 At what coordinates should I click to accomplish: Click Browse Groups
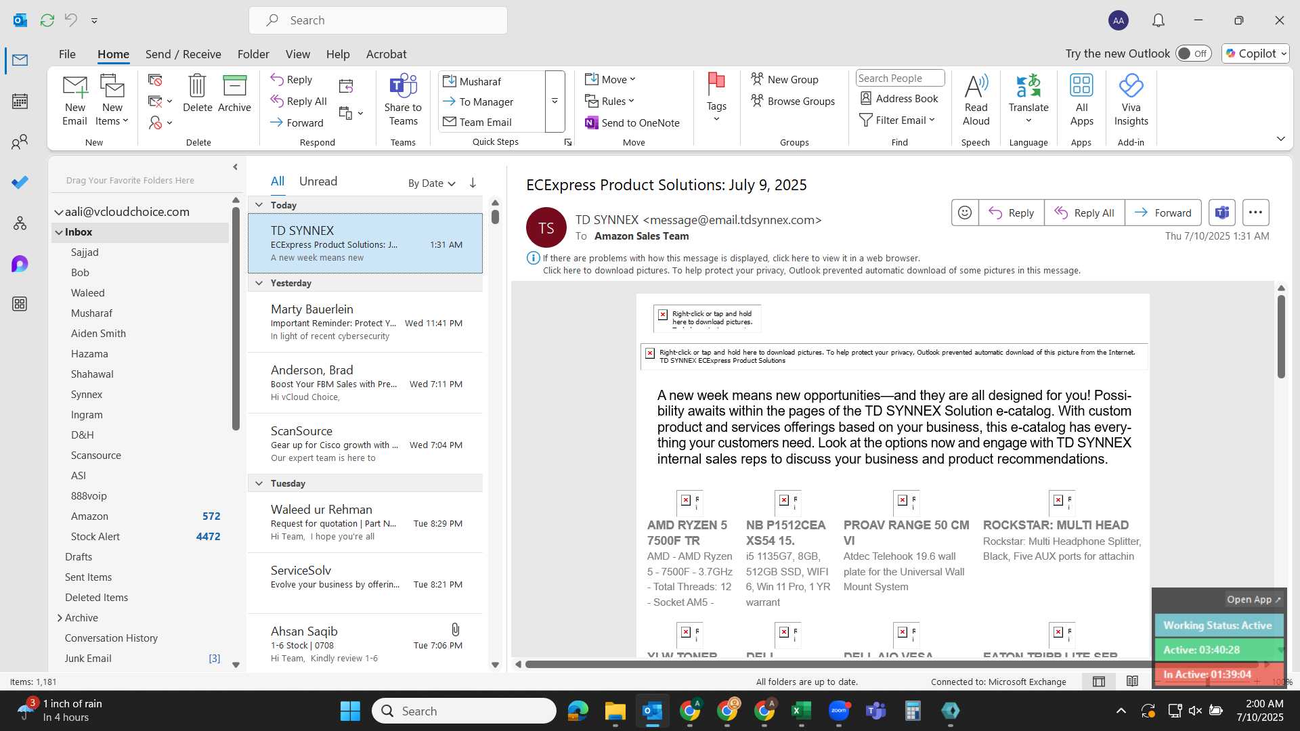click(x=793, y=101)
